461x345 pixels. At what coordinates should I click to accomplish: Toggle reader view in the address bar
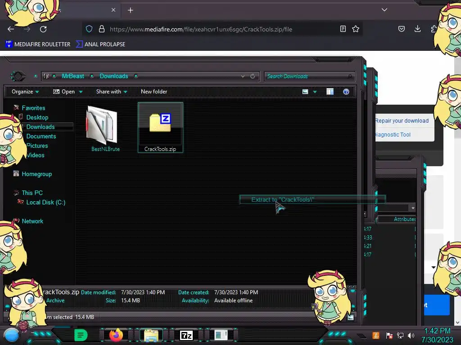pos(343,29)
